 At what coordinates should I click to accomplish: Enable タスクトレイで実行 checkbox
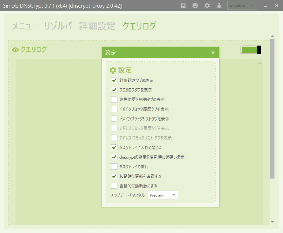point(114,166)
